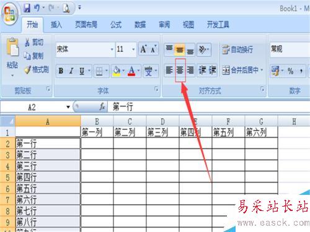Increase indent

(x=213, y=71)
